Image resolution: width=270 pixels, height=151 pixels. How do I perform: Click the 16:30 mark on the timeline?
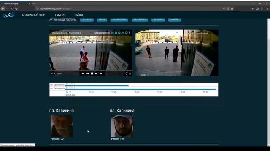159,92
